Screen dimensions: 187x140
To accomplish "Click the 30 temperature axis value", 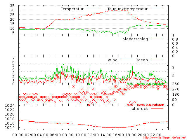I will point(12,10).
